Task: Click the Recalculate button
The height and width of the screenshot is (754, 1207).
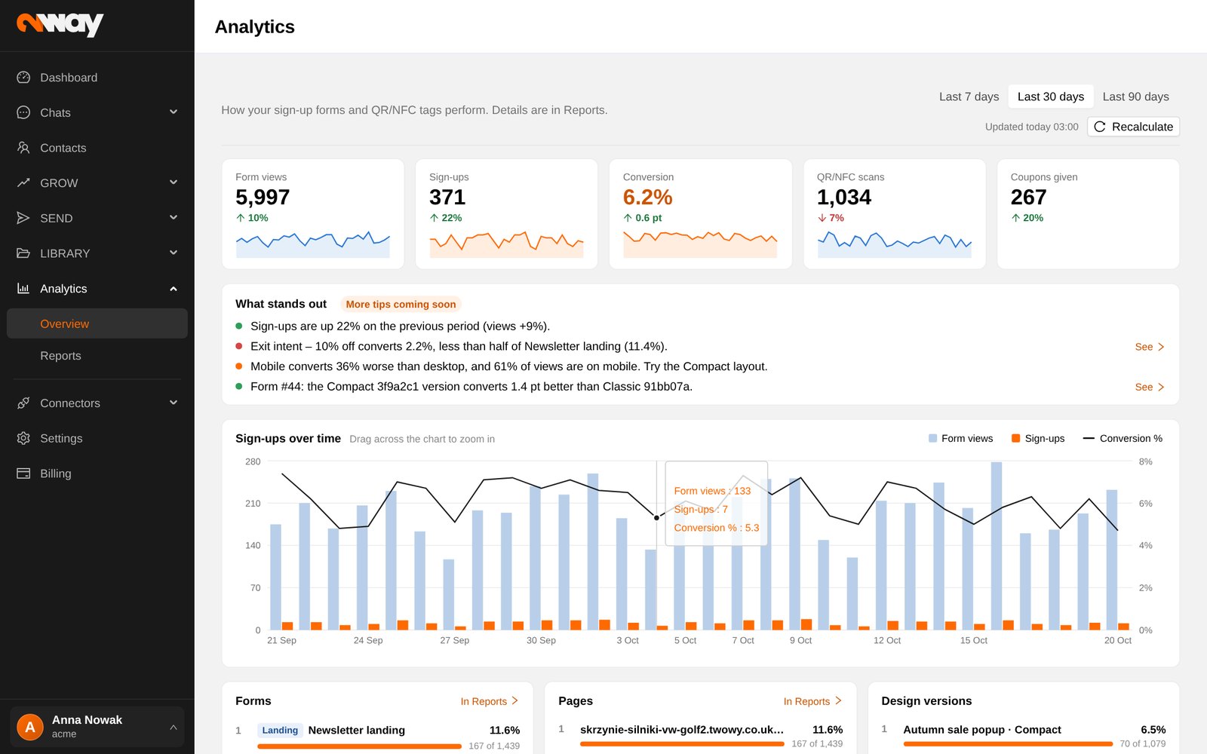Action: pos(1133,127)
